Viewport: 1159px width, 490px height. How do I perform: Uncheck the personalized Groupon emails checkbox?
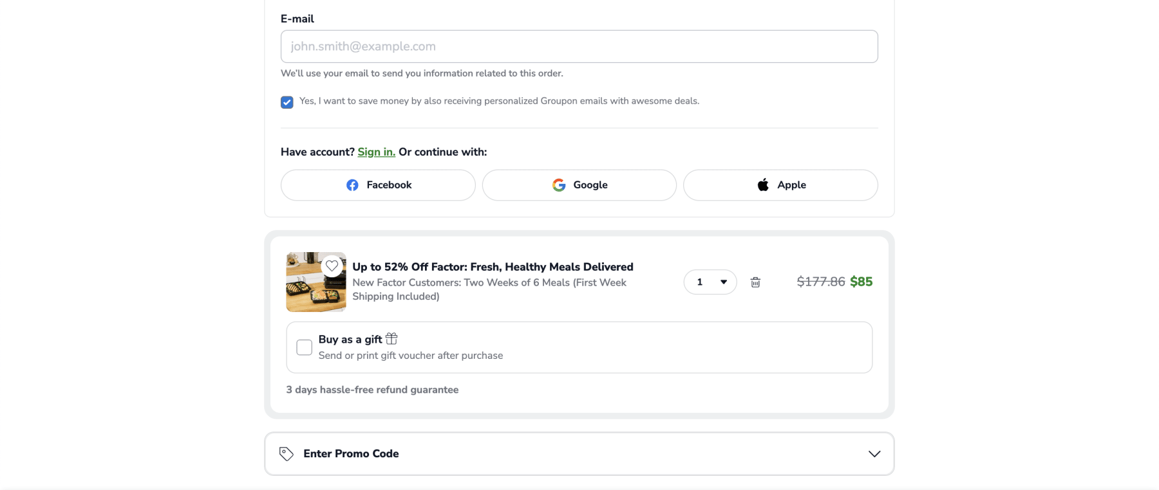pyautogui.click(x=287, y=102)
